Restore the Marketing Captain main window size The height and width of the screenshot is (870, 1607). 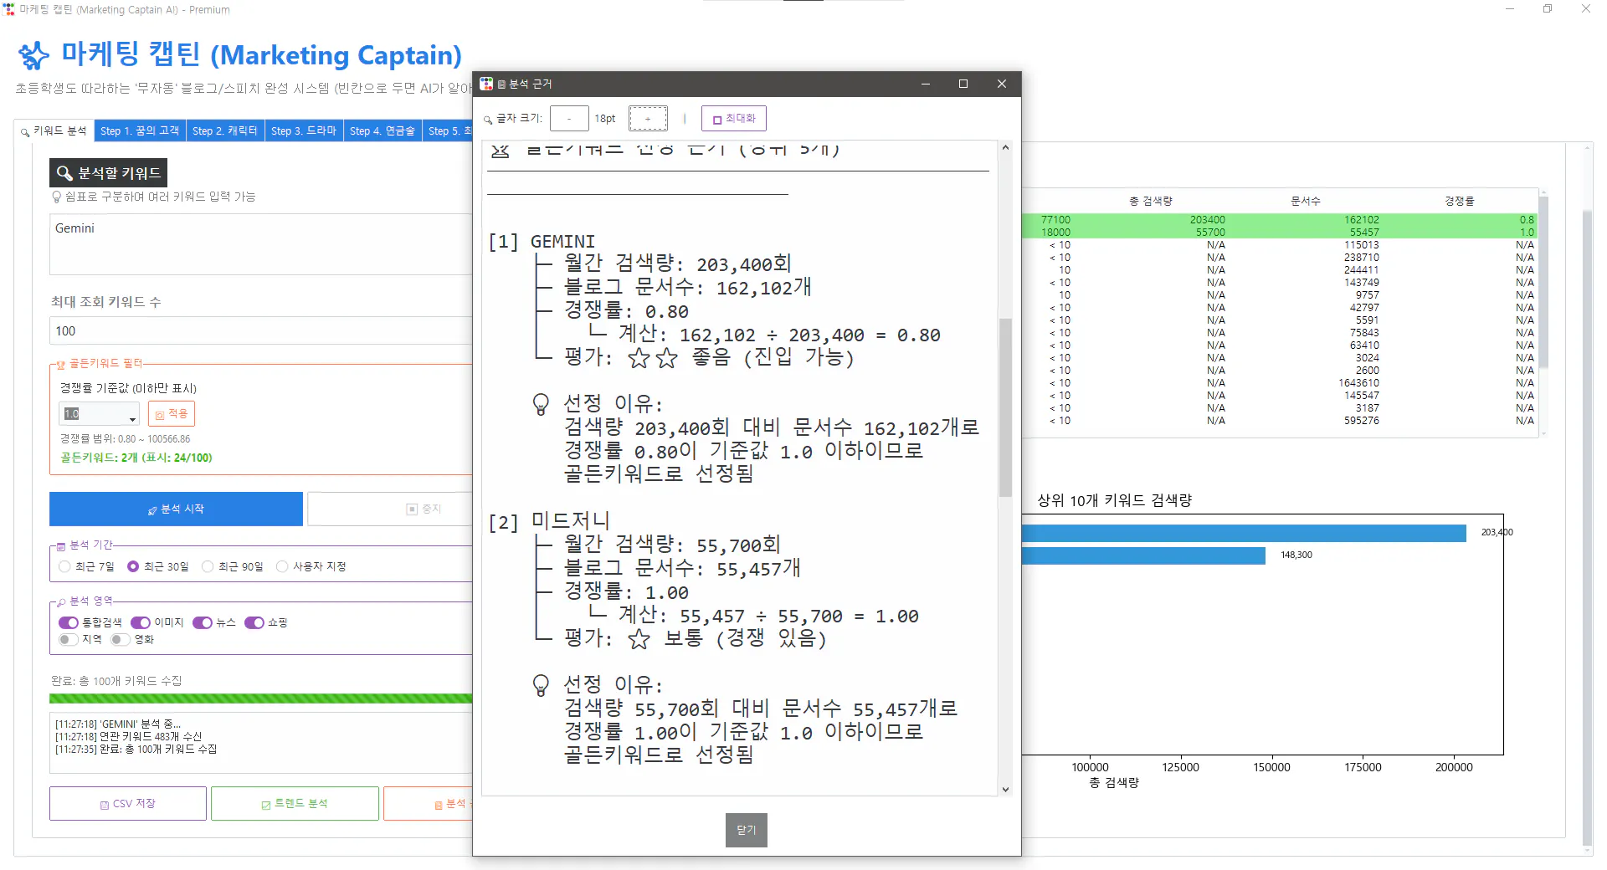(1548, 9)
